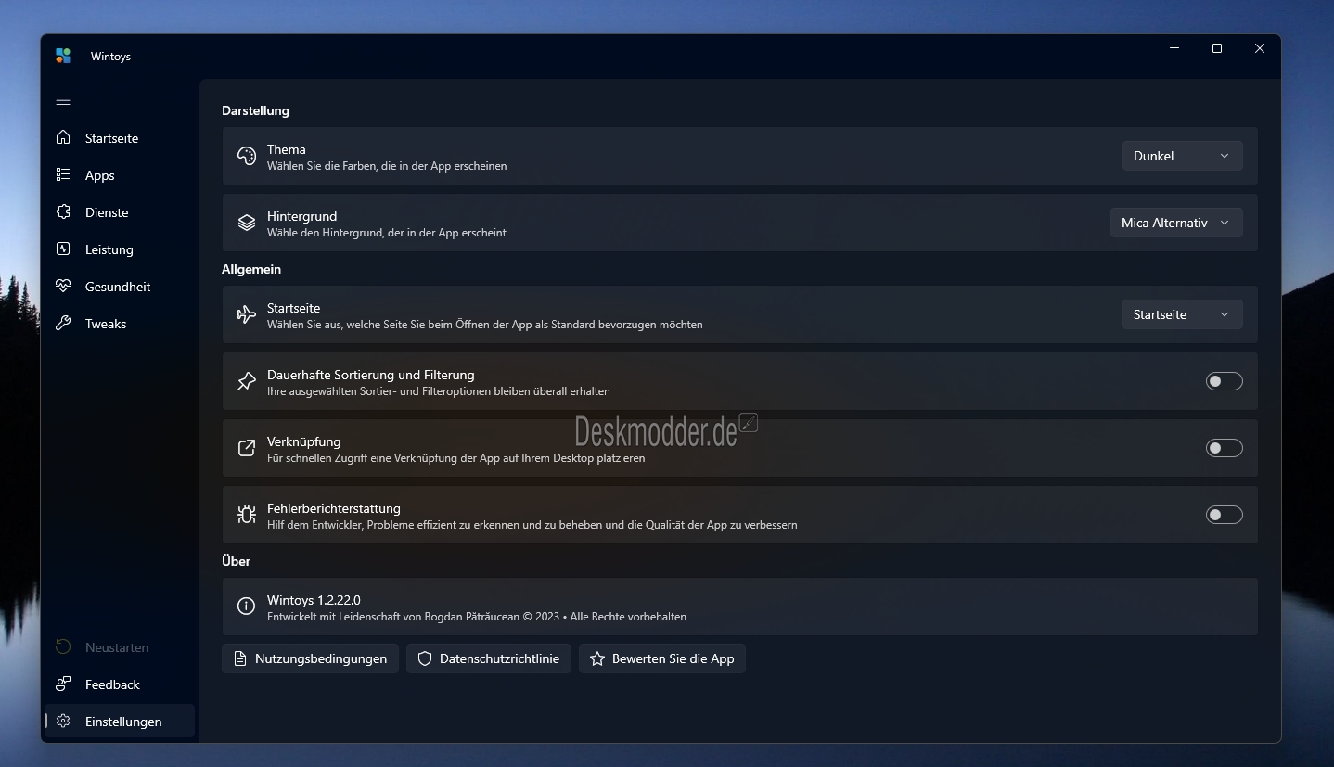Click the Wintoys title bar text
Image resolution: width=1334 pixels, height=767 pixels.
[x=110, y=57]
